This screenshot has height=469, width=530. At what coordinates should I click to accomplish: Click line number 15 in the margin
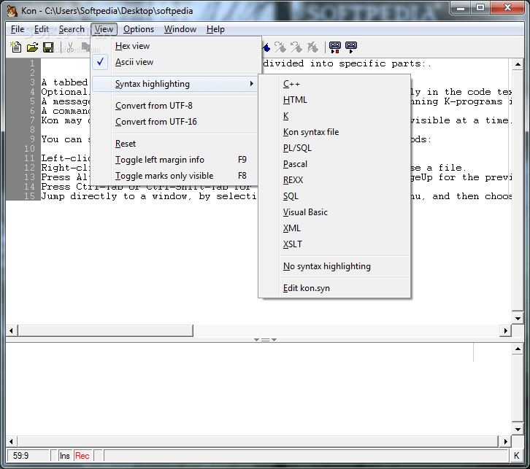pyautogui.click(x=29, y=195)
